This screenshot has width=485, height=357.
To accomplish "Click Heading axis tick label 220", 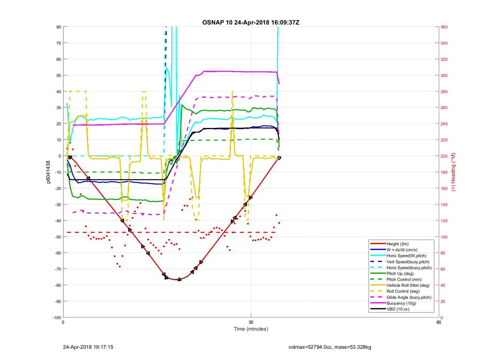I will pos(444,140).
